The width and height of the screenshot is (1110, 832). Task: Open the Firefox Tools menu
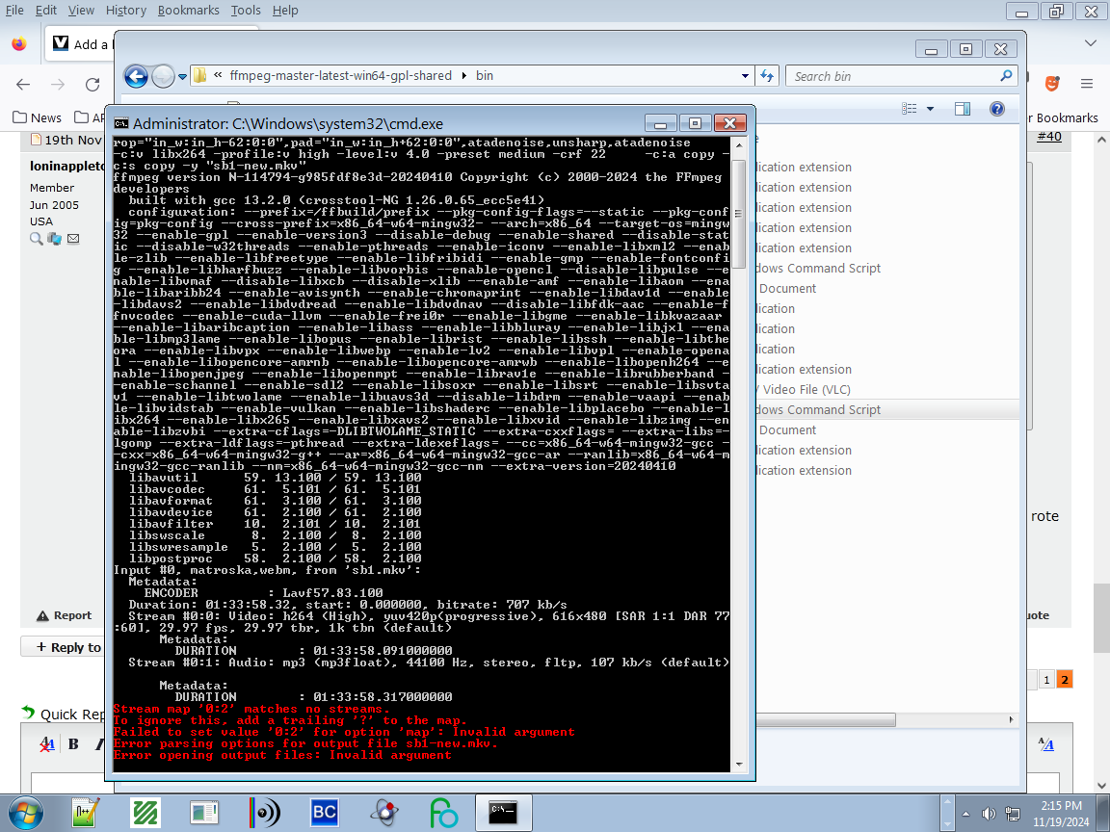246,10
